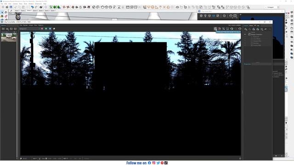Select the pink Eraser tool in SketchUp
Viewport: 294px width, 165px height.
tap(6, 16)
